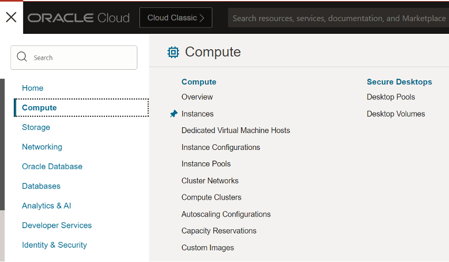Image resolution: width=449 pixels, height=262 pixels.
Task: Open Instance Configurations
Action: point(221,147)
